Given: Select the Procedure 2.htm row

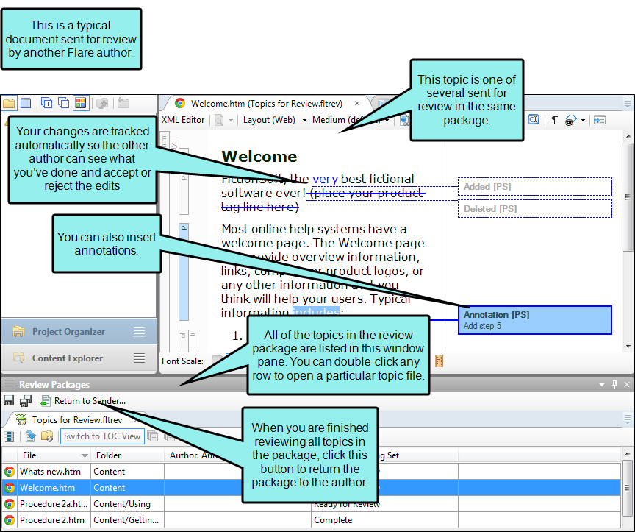Looking at the screenshot, I should coord(311,520).
